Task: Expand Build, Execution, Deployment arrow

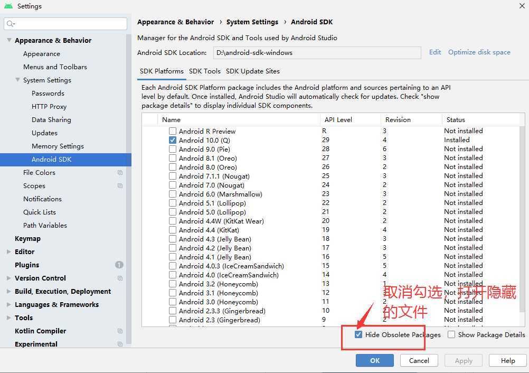Action: point(9,291)
